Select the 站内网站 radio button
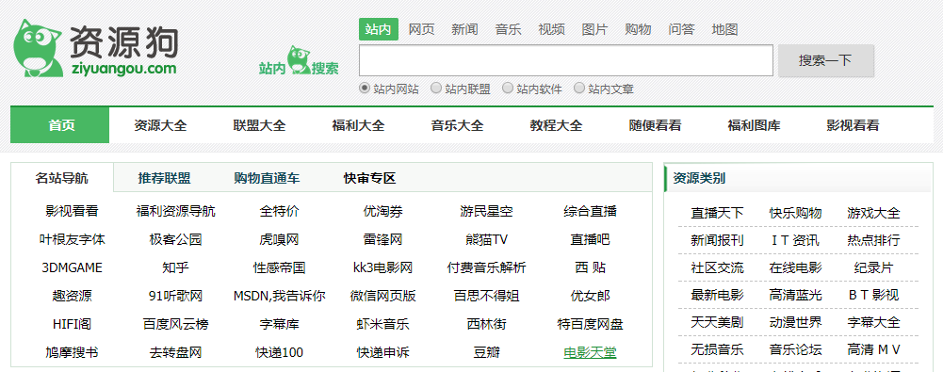Image resolution: width=943 pixels, height=372 pixels. point(364,89)
